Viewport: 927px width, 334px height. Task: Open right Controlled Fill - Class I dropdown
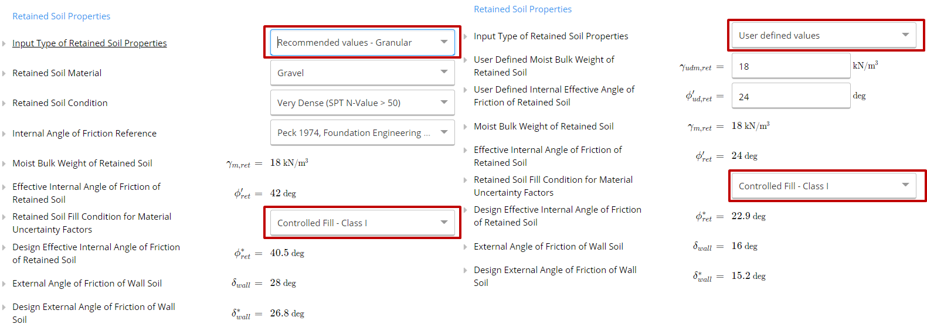click(823, 186)
